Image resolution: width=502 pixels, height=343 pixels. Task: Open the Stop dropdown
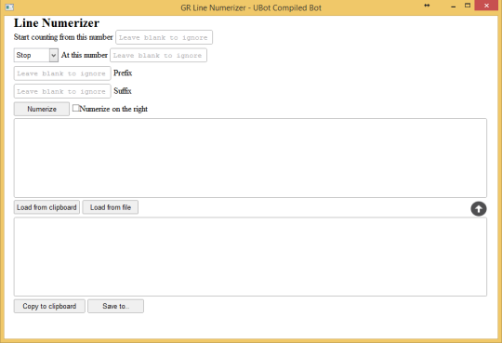[x=36, y=55]
